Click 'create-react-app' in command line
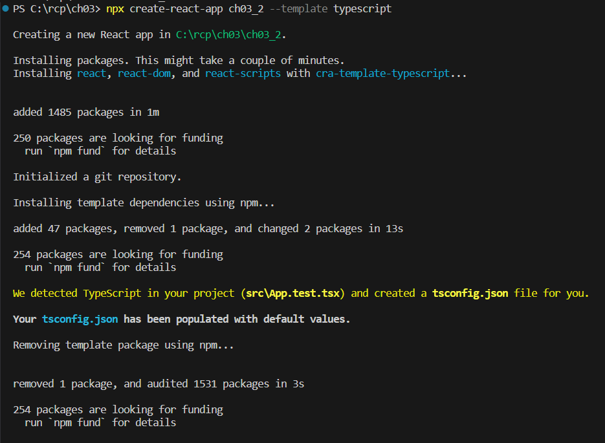Image resolution: width=605 pixels, height=443 pixels. coord(176,9)
